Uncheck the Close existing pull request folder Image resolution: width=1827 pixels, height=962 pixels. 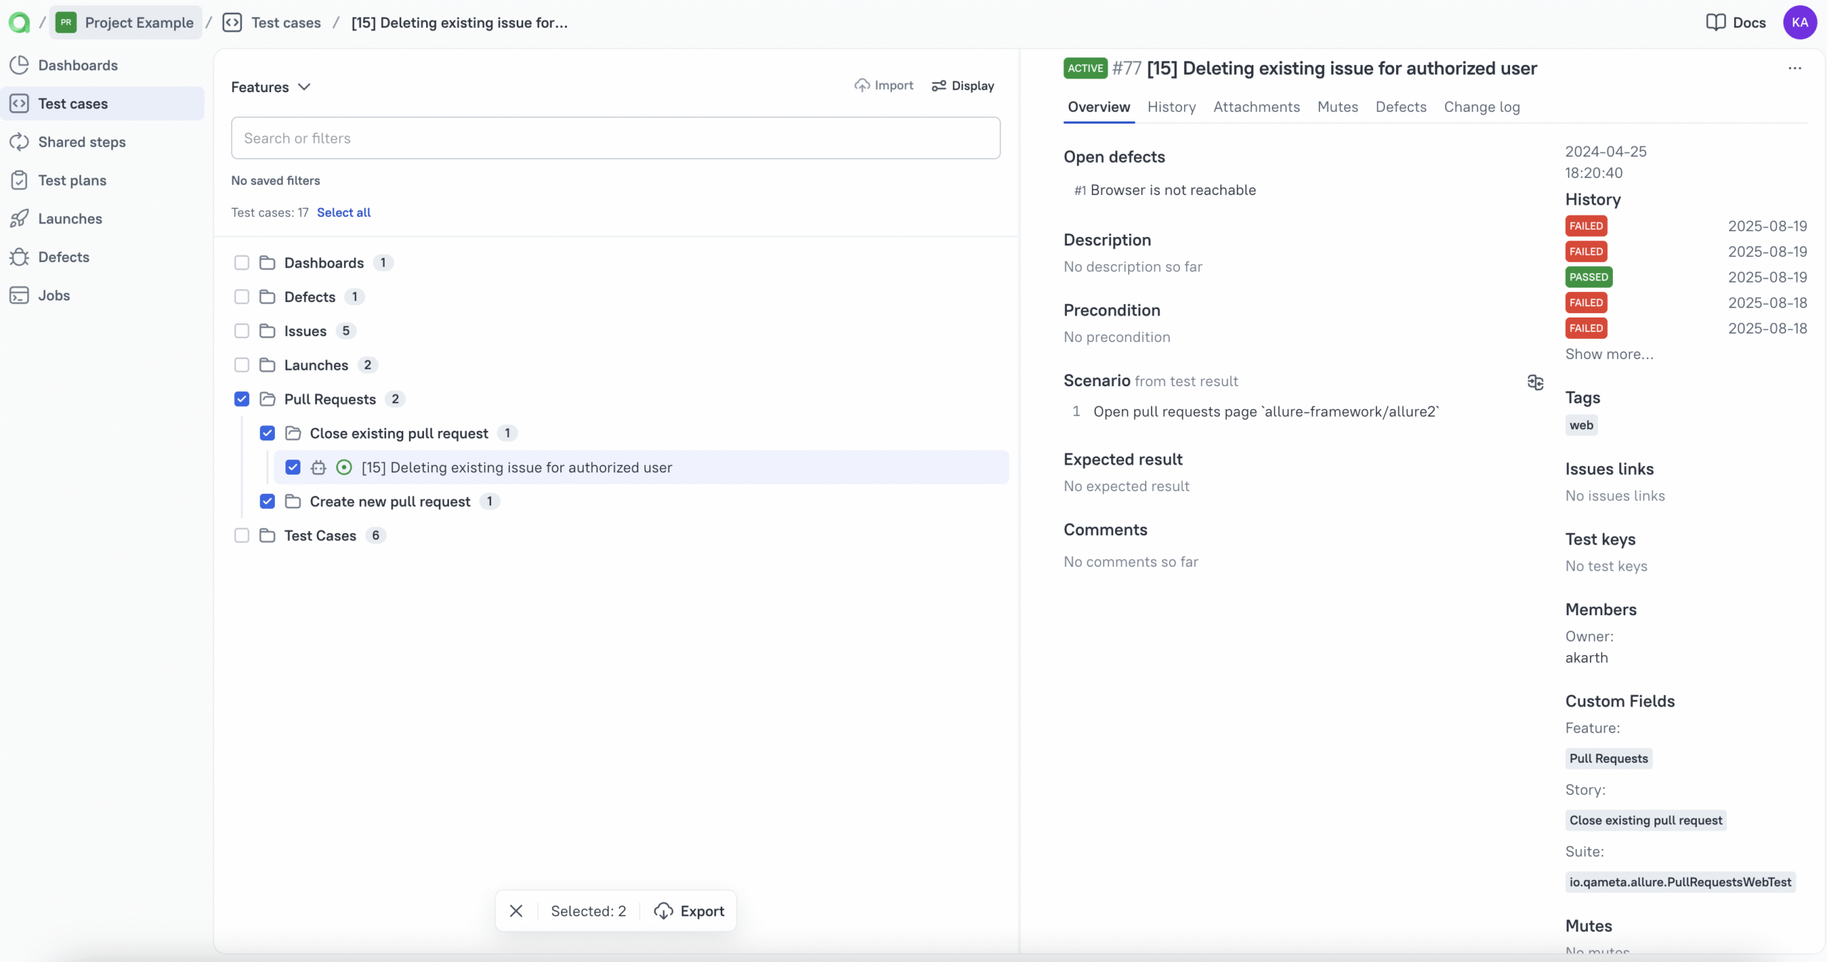pos(266,432)
